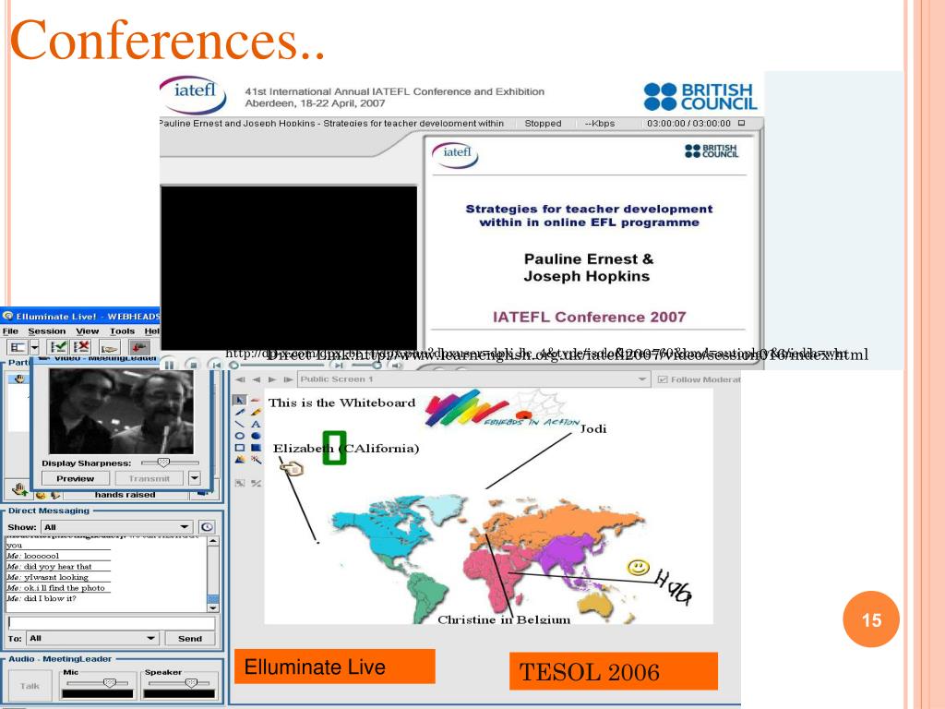Stop the IATEFL video player

point(192,365)
